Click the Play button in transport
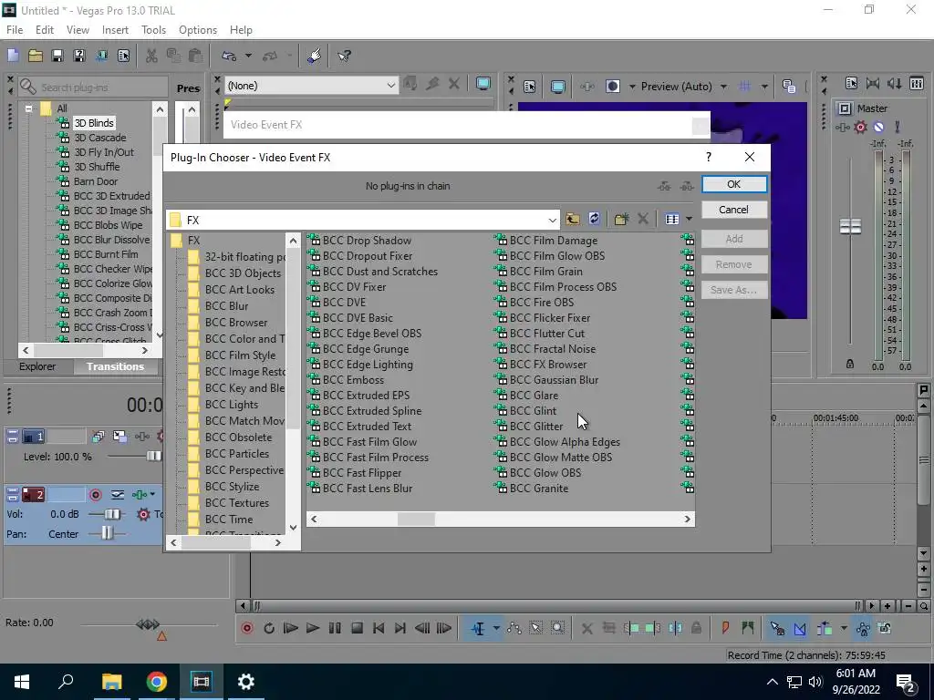Screen dimensions: 934x700 tap(312, 628)
